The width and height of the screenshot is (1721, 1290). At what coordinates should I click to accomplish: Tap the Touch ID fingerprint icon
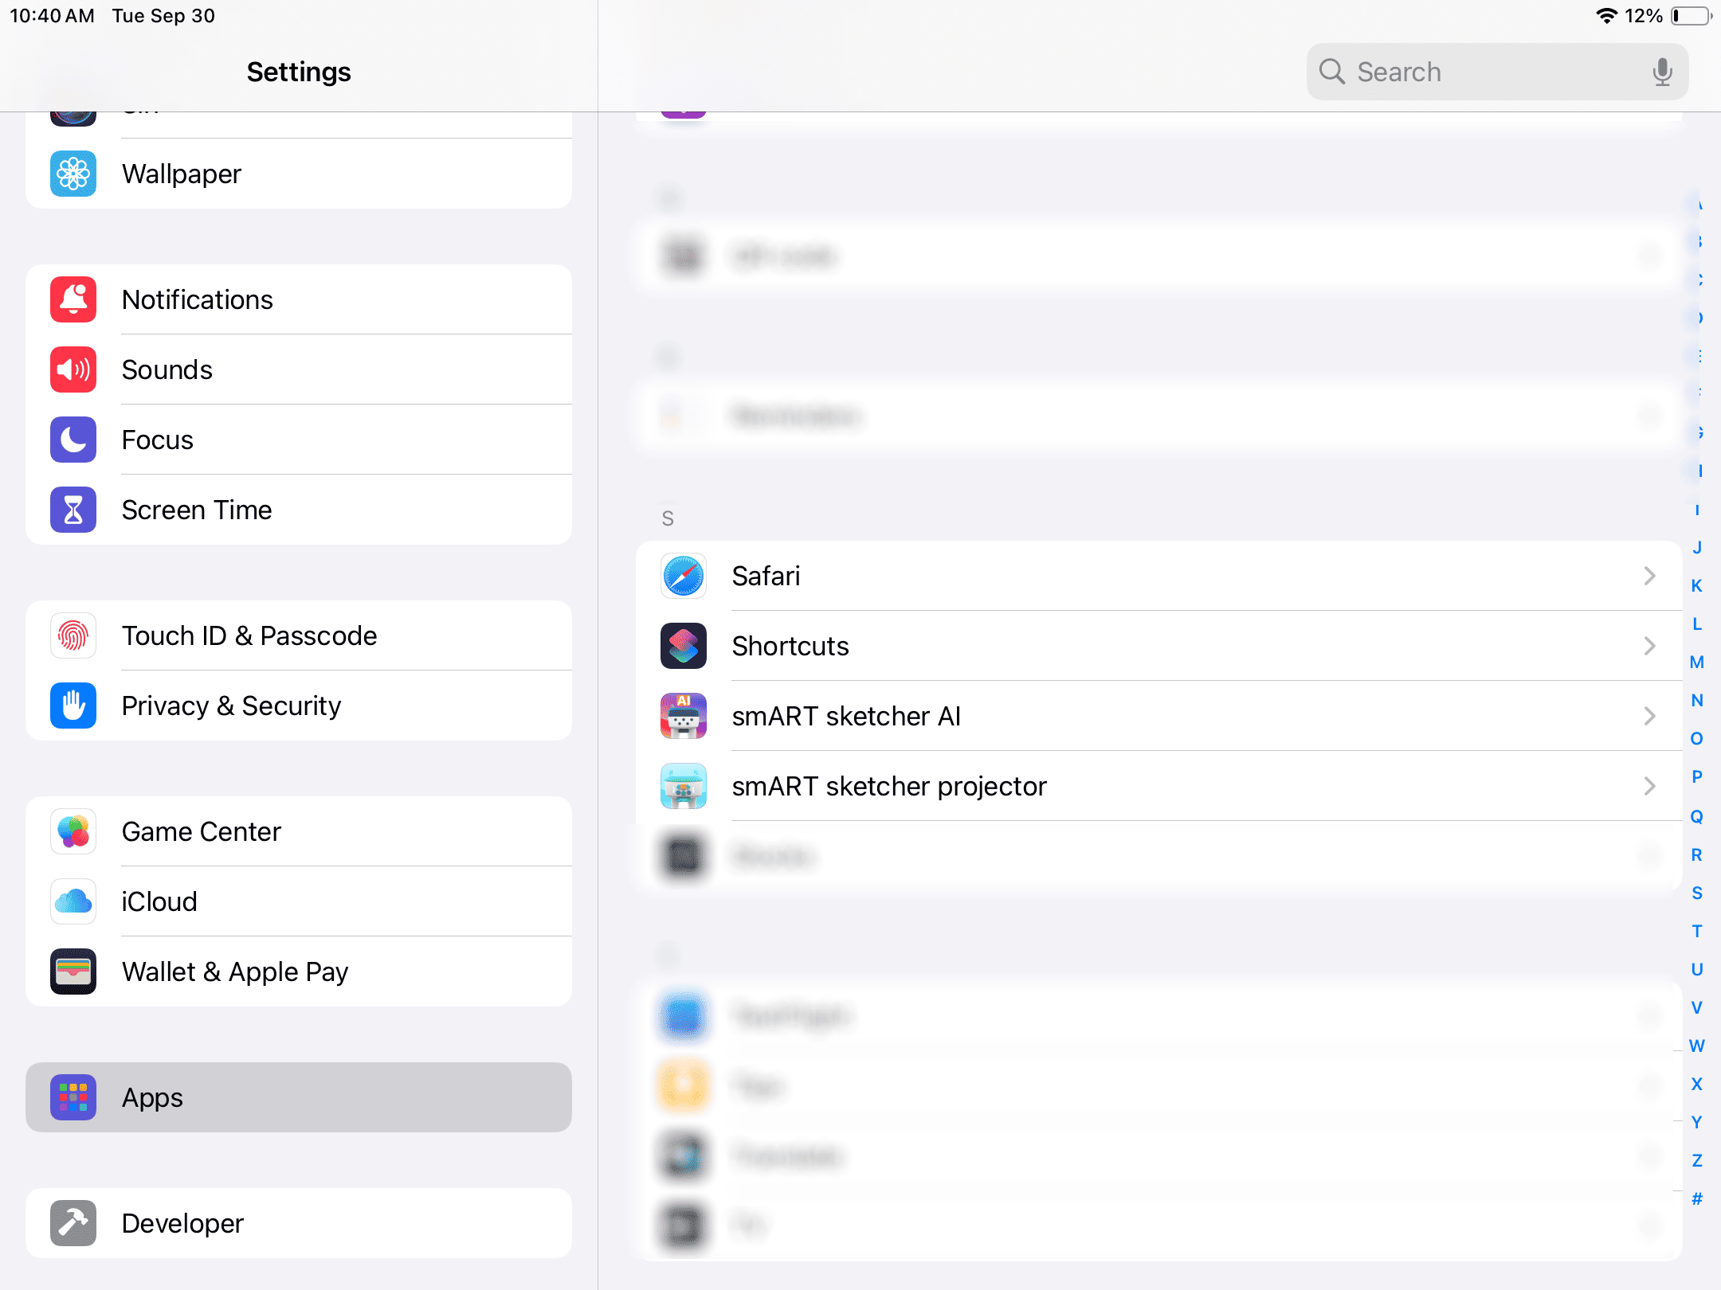[73, 635]
